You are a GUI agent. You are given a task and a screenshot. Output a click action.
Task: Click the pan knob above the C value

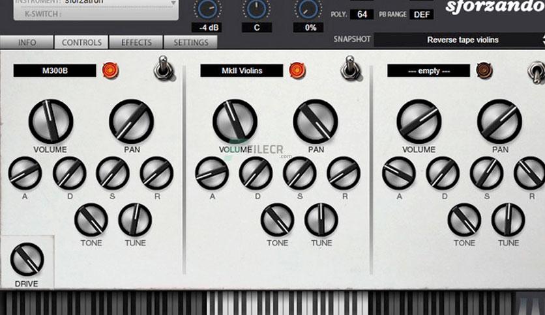256,9
